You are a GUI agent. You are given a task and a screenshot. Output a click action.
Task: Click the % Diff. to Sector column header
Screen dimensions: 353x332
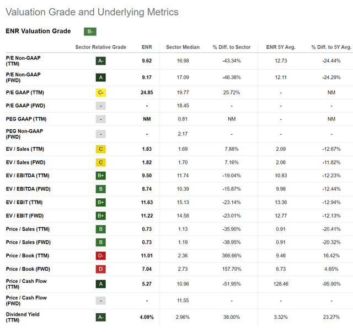232,47
